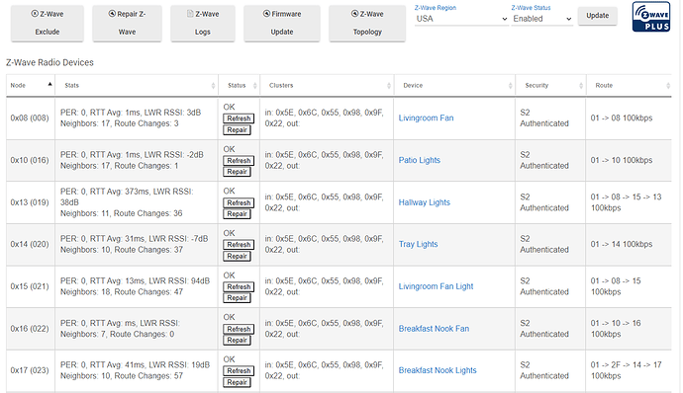Repair the Patio Lights node
This screenshot has height=393, width=683.
[237, 172]
